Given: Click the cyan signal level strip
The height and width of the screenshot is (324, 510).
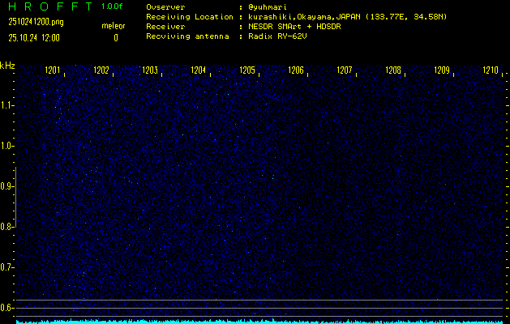Looking at the screenshot, I should pyautogui.click(x=259, y=322).
